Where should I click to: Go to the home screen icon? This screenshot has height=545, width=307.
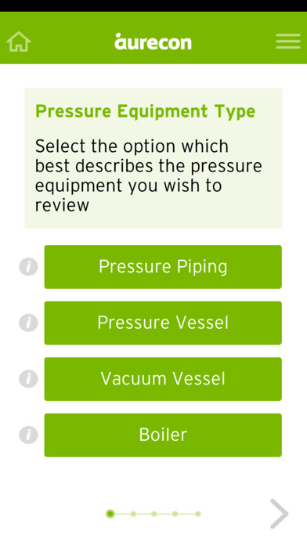coord(19,42)
